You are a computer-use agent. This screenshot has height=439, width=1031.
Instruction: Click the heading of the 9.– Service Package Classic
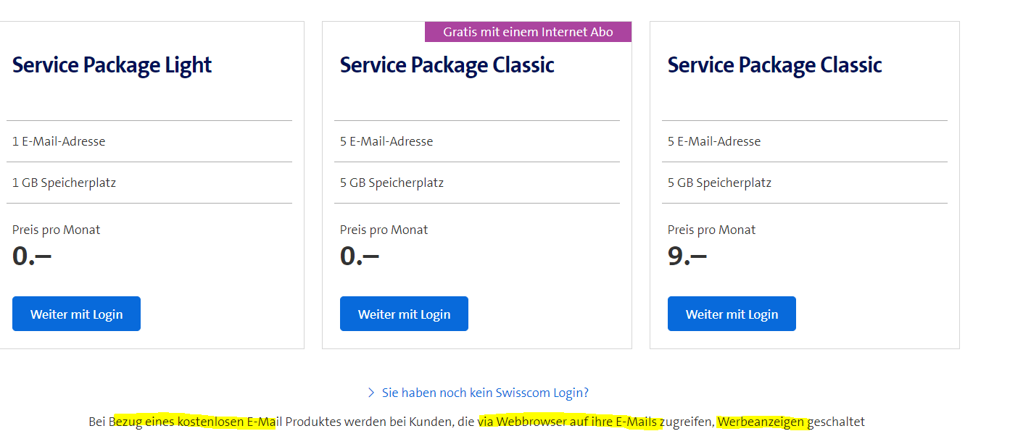(774, 65)
